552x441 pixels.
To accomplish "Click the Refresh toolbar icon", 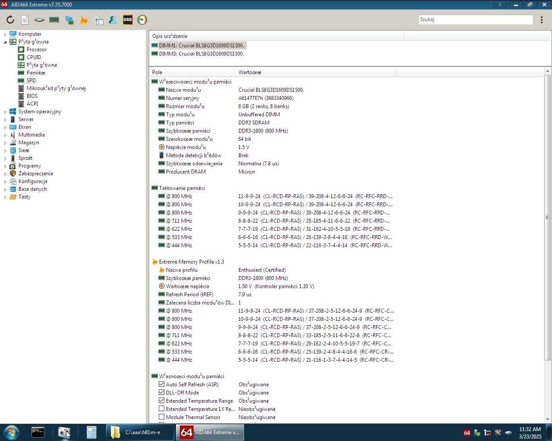I will [10, 20].
